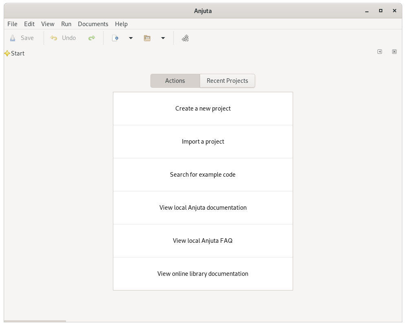Click Import a project

tap(203, 142)
